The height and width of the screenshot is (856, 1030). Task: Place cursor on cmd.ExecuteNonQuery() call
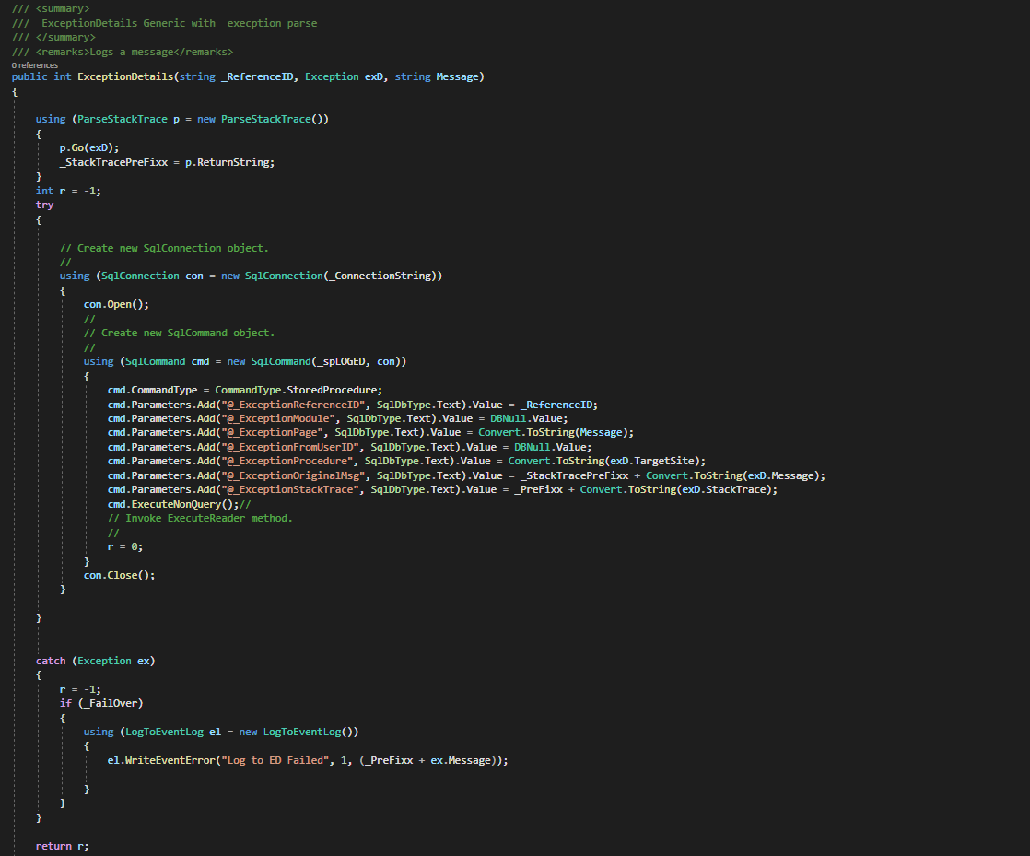173,504
